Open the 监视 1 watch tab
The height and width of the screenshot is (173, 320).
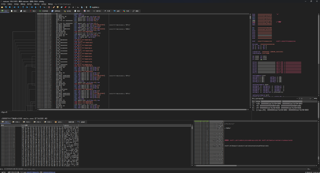pyautogui.click(x=59, y=122)
